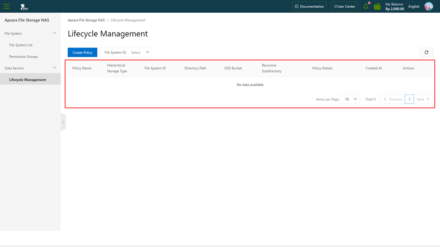Click Apsara File Storage NAS breadcrumb
This screenshot has height=247, width=440.
[x=86, y=20]
